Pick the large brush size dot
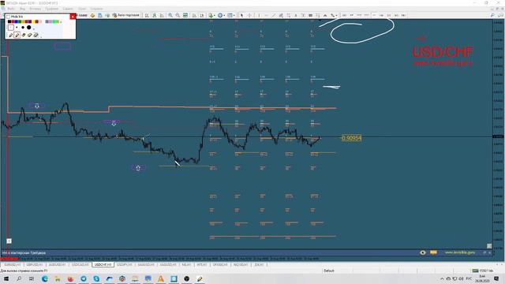This screenshot has height=284, width=505. [x=28, y=28]
